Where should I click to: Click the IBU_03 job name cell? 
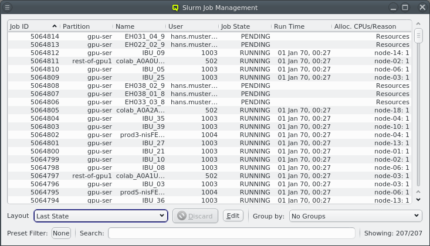153,184
